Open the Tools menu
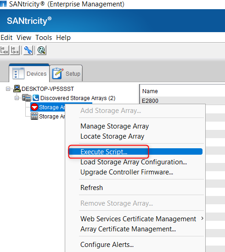Viewport: 225px width, 252px height. (44, 38)
